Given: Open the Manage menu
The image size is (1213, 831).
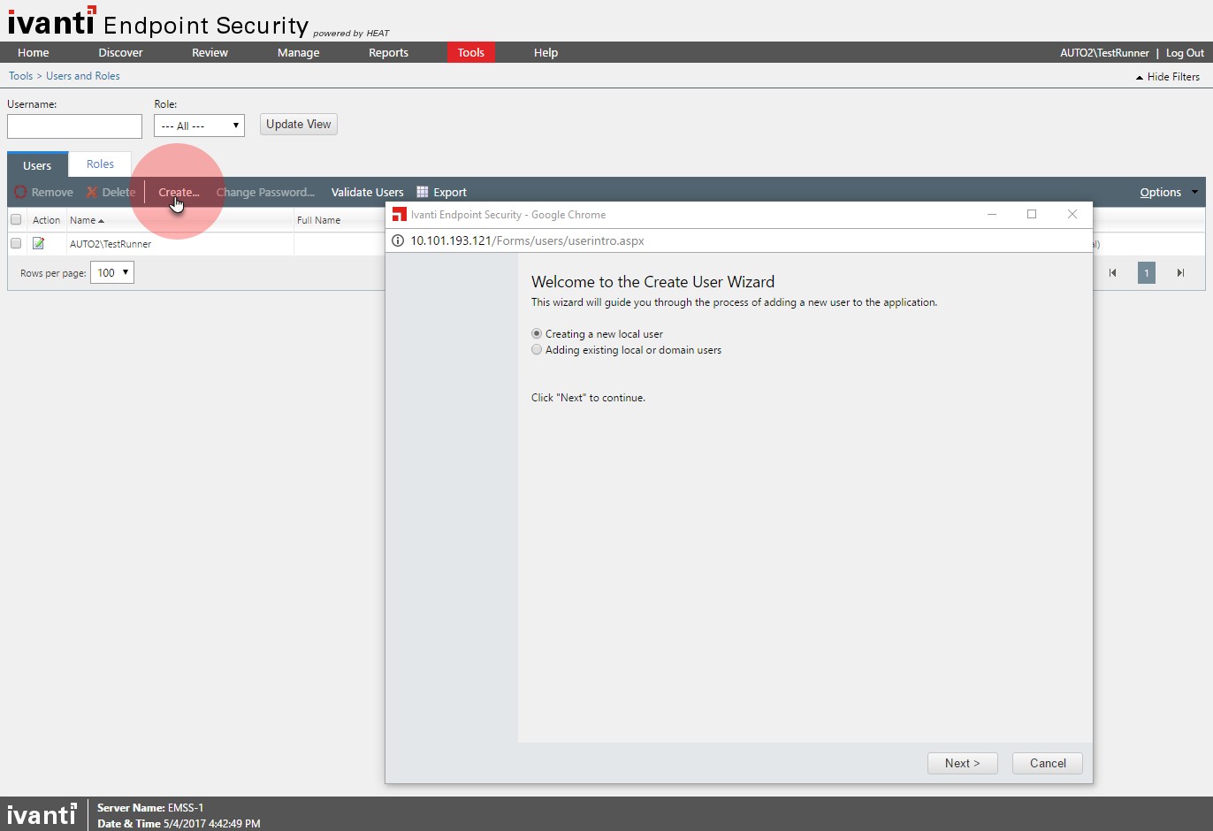Looking at the screenshot, I should [x=298, y=52].
